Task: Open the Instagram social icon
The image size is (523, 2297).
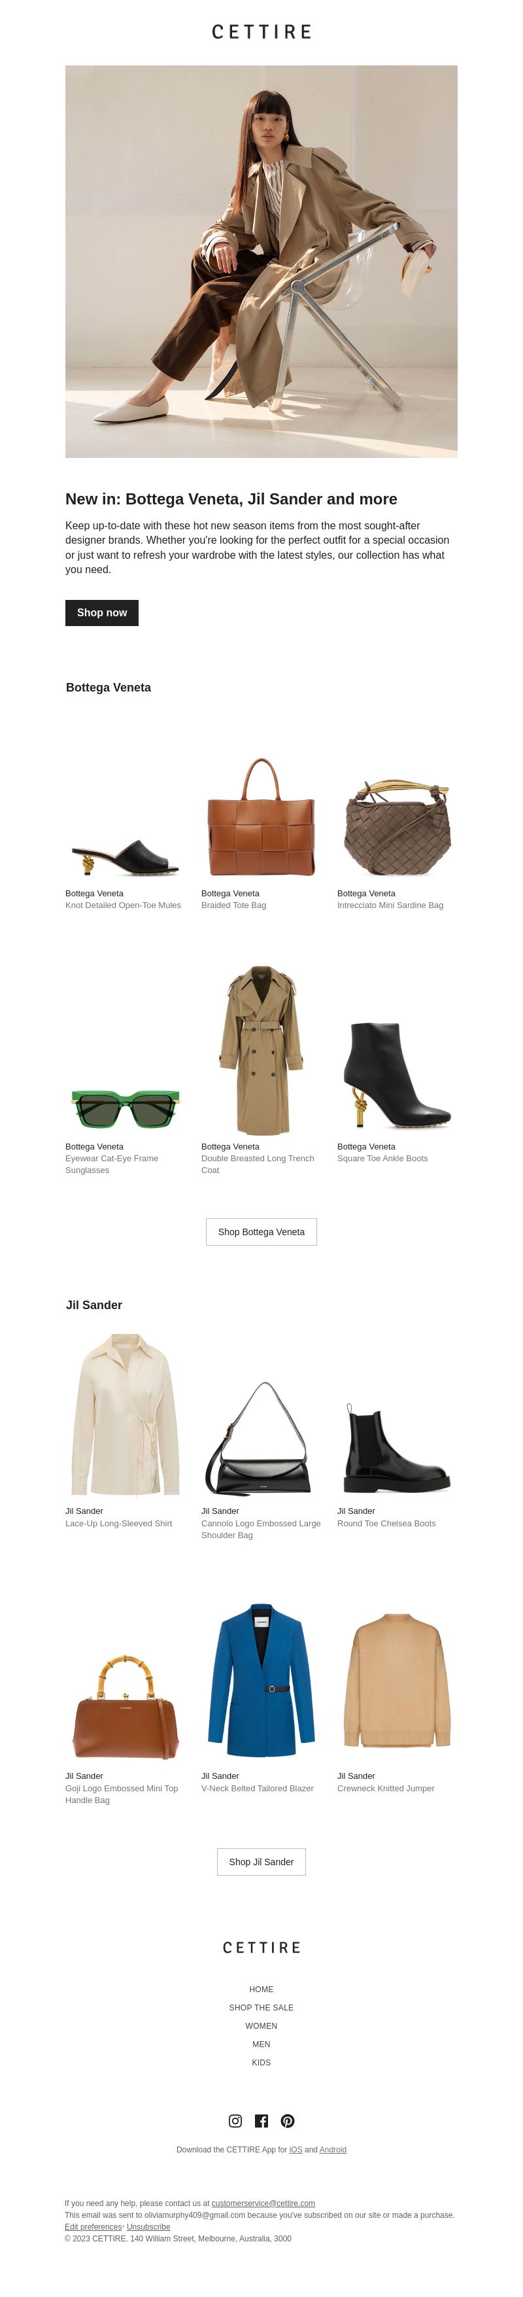Action: click(x=235, y=2120)
